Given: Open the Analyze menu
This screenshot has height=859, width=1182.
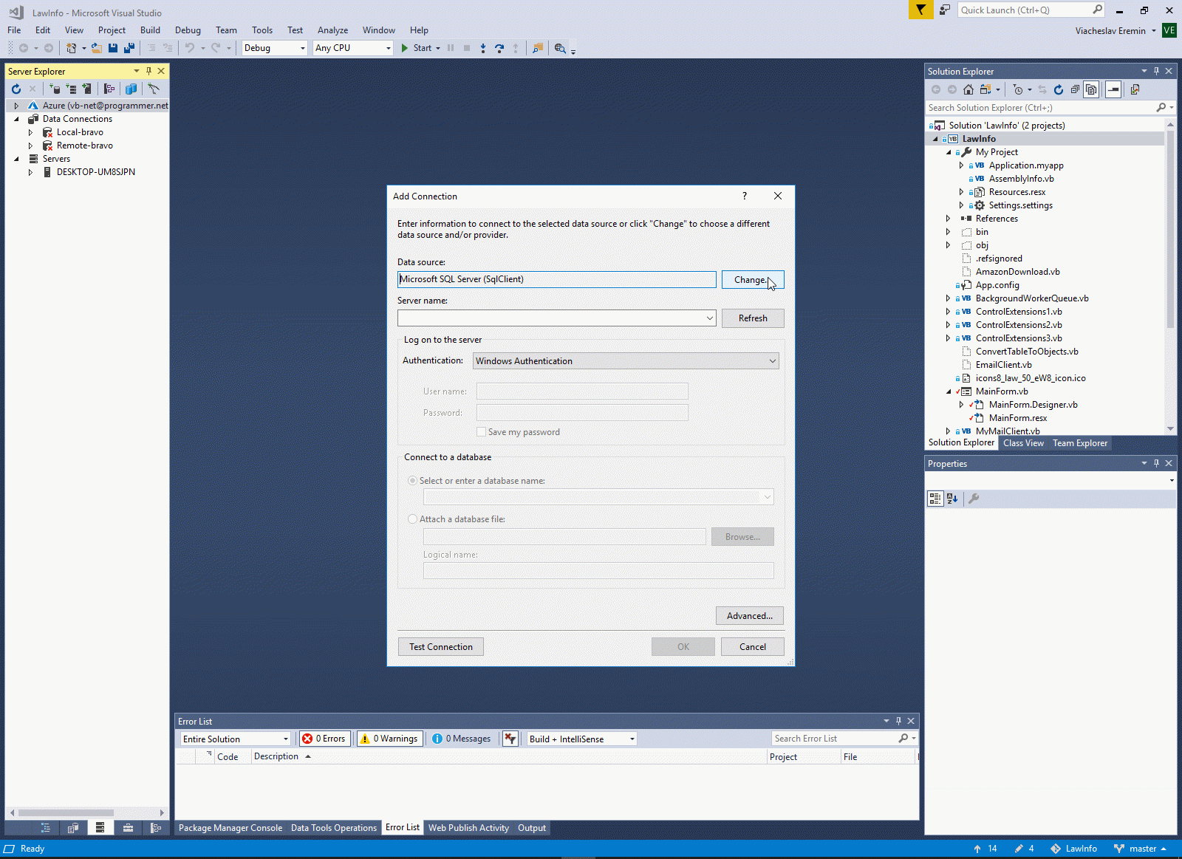Looking at the screenshot, I should [x=332, y=30].
